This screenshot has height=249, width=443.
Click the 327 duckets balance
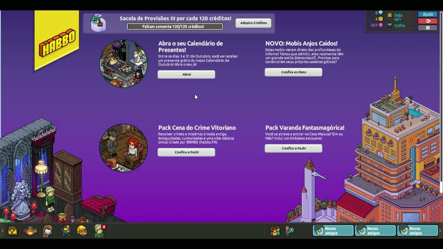(374, 25)
